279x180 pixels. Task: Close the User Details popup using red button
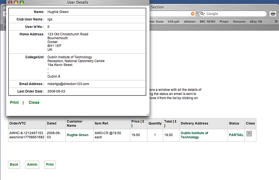pos(10,2)
